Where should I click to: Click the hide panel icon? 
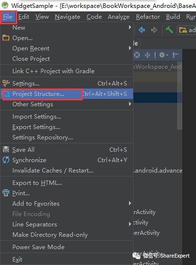tap(175, 55)
